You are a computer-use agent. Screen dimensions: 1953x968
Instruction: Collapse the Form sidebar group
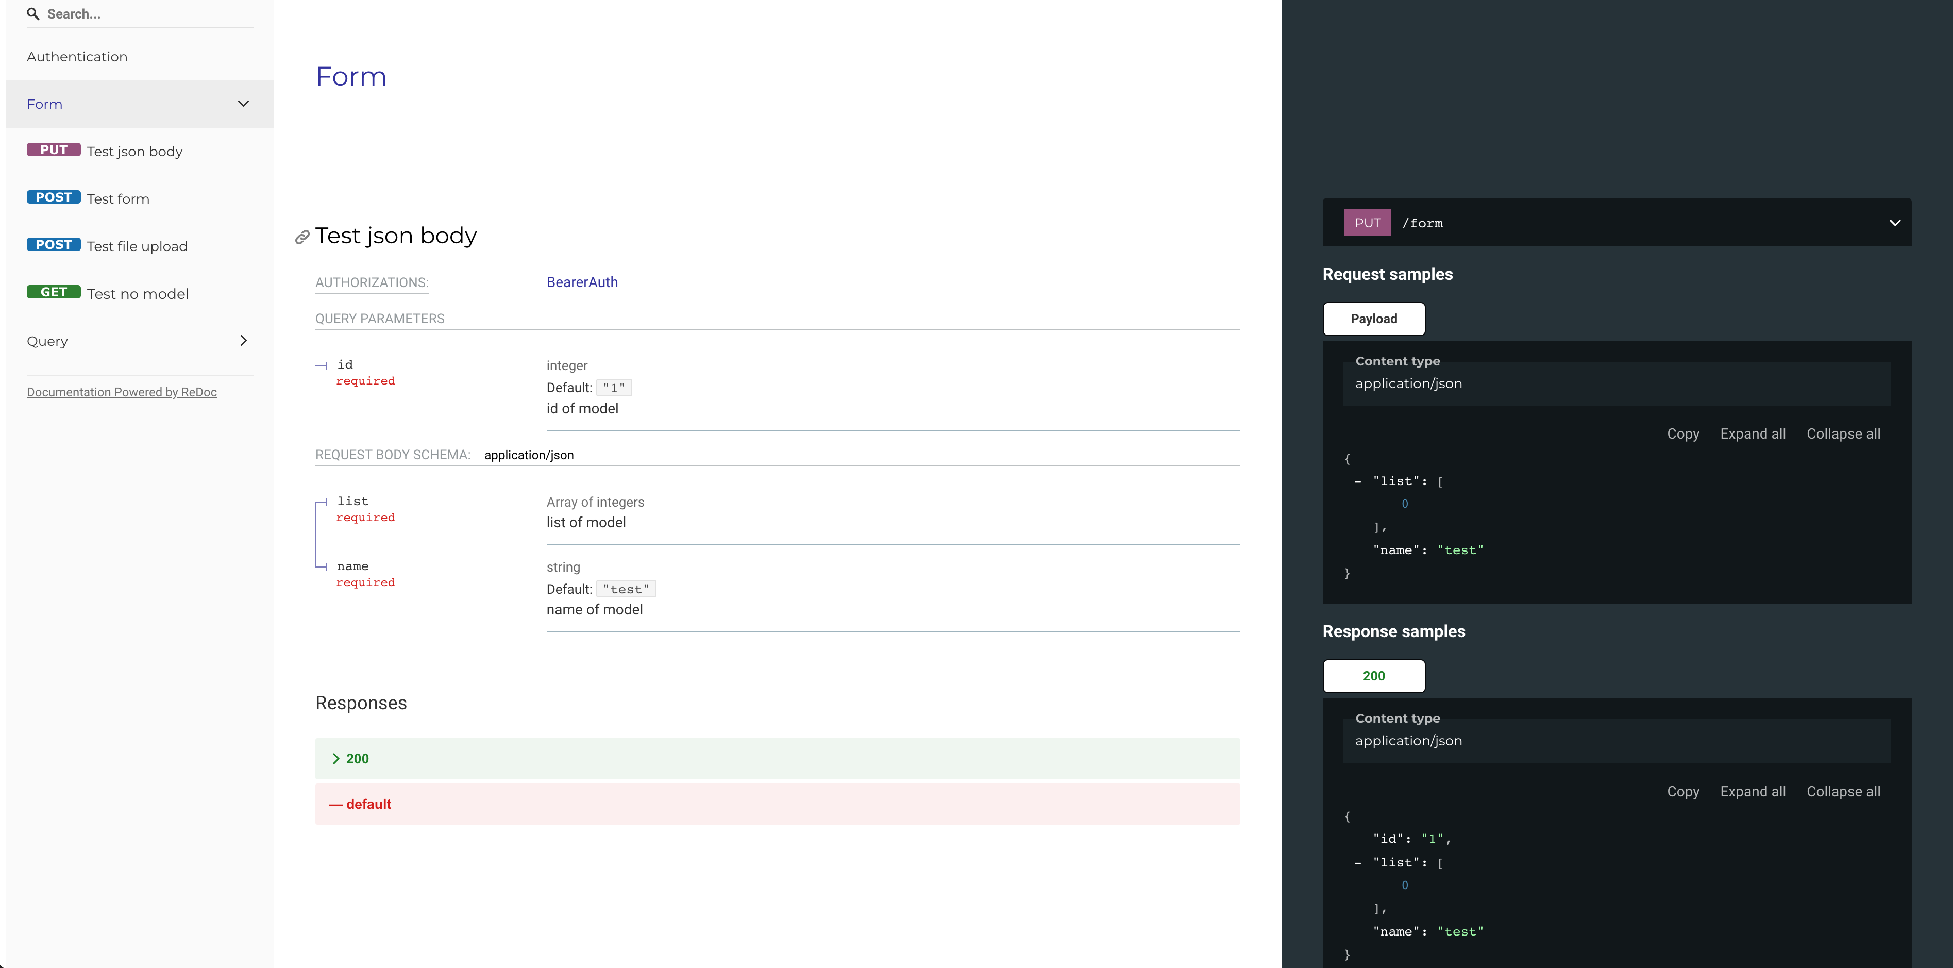(x=243, y=104)
